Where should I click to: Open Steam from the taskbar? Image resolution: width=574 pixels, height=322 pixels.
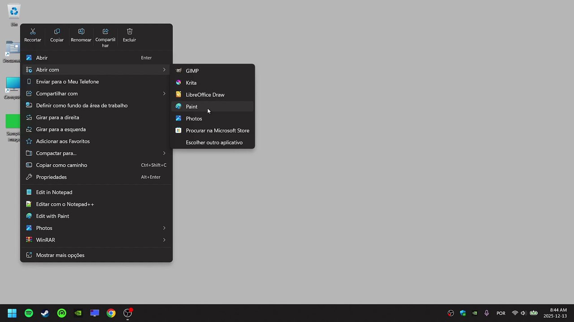[x=45, y=313]
